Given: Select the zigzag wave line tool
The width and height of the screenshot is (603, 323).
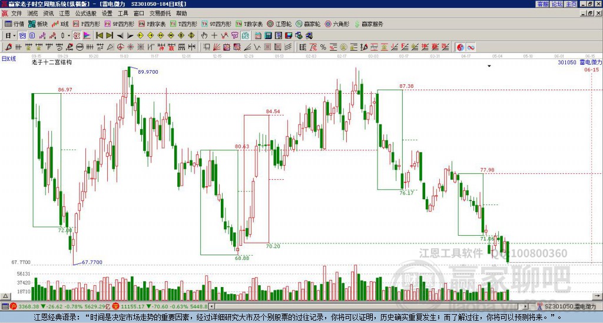Looking at the screenshot, I should click(257, 47).
